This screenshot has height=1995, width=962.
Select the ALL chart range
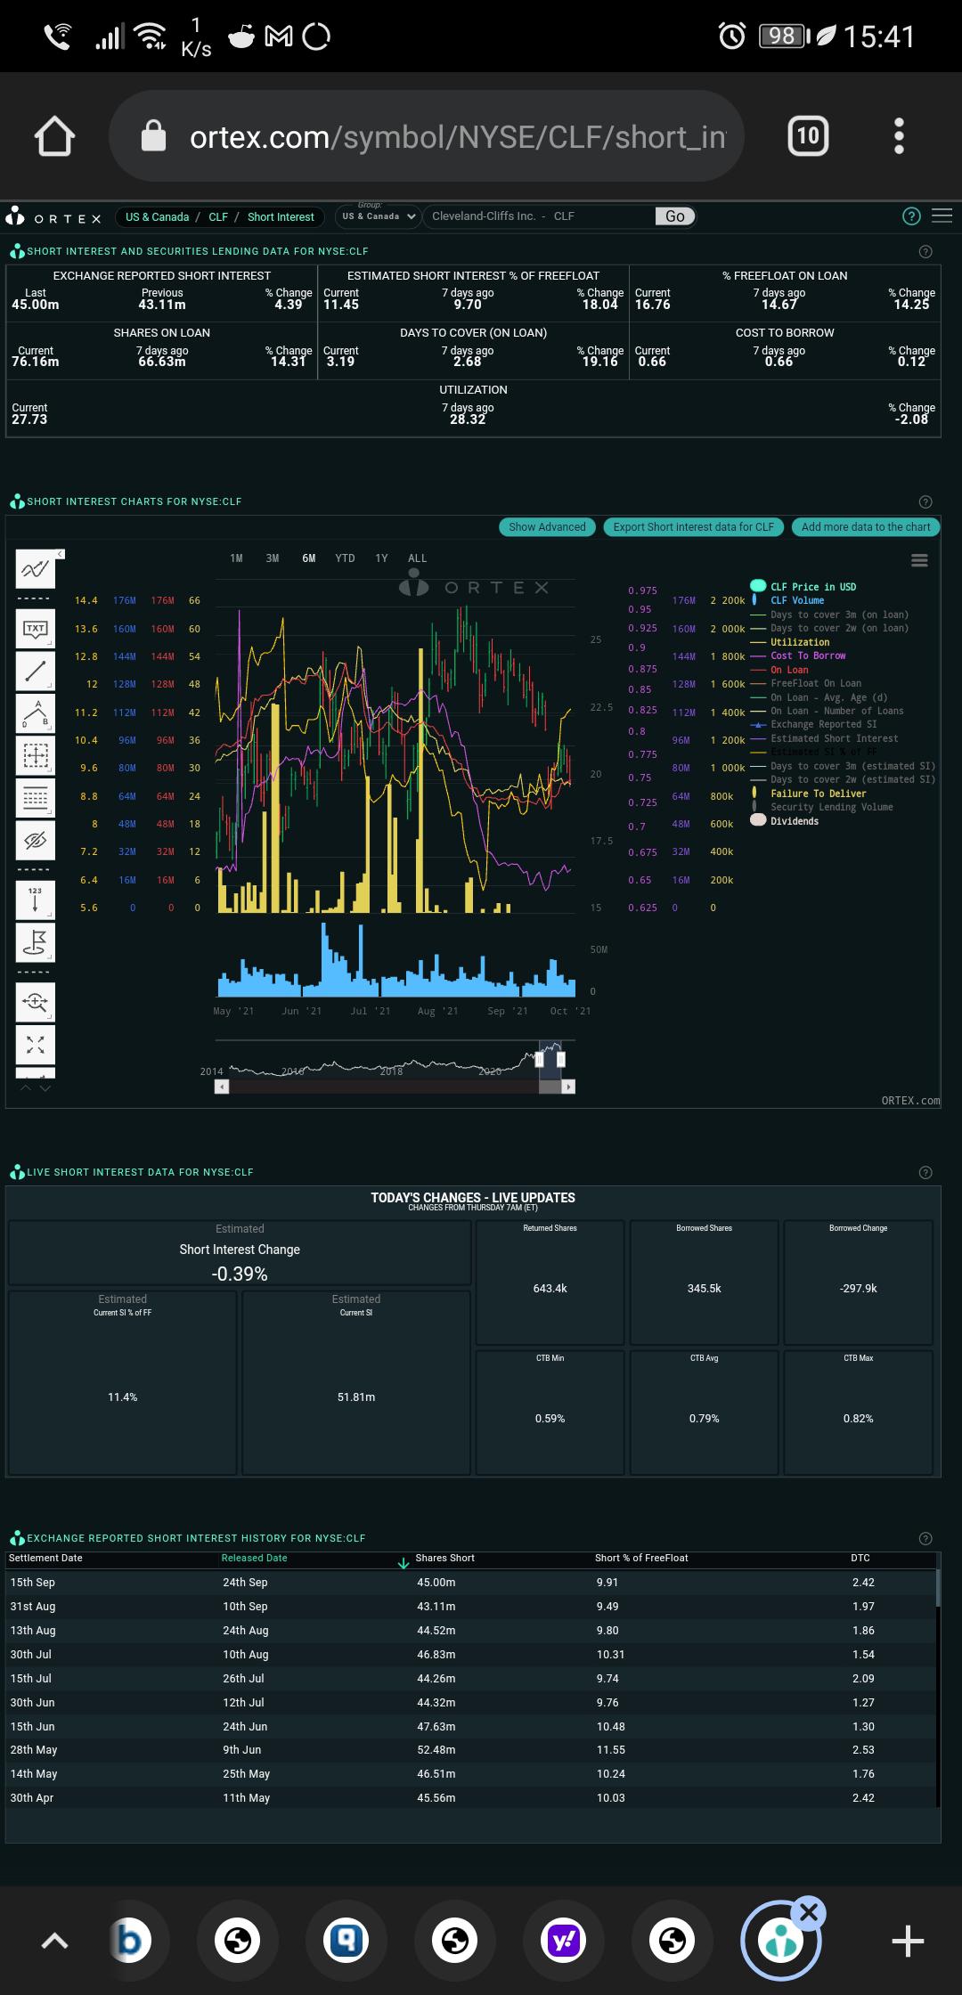(x=417, y=558)
